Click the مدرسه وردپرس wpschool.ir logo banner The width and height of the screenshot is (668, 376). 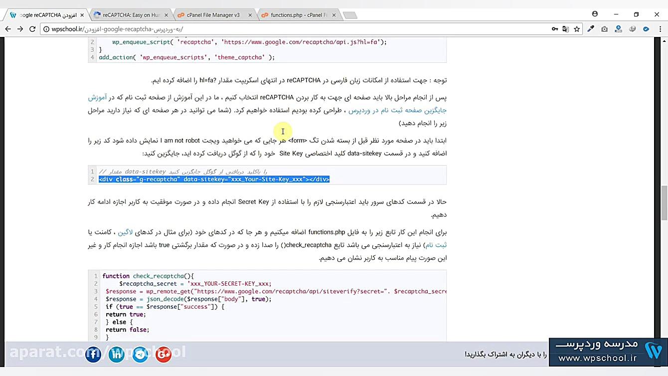608,351
